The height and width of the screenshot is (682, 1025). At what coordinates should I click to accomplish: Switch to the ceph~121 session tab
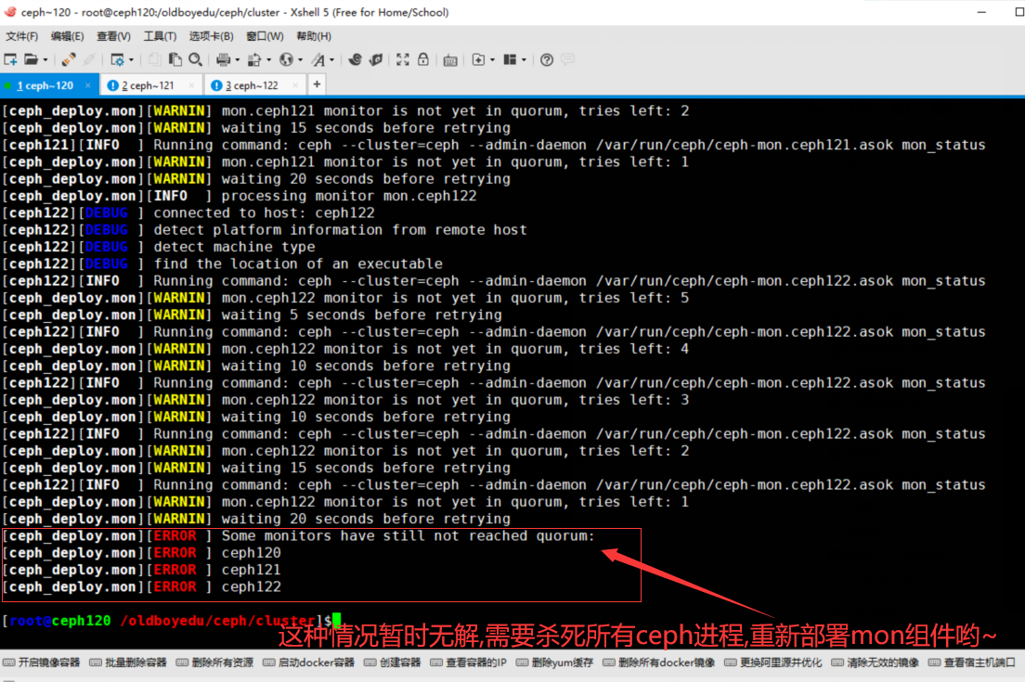point(151,85)
